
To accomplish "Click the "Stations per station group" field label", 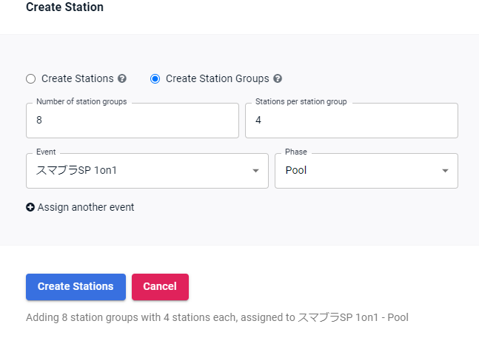I will point(301,102).
